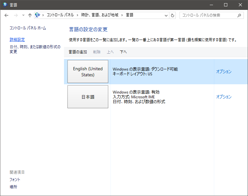248x196 pixels.
Task: Click 上へ toolbar command
Action: click(110, 52)
